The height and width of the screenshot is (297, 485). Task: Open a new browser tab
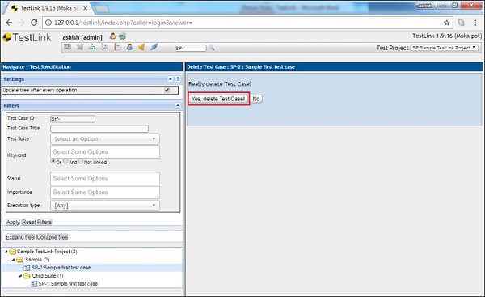coord(102,9)
